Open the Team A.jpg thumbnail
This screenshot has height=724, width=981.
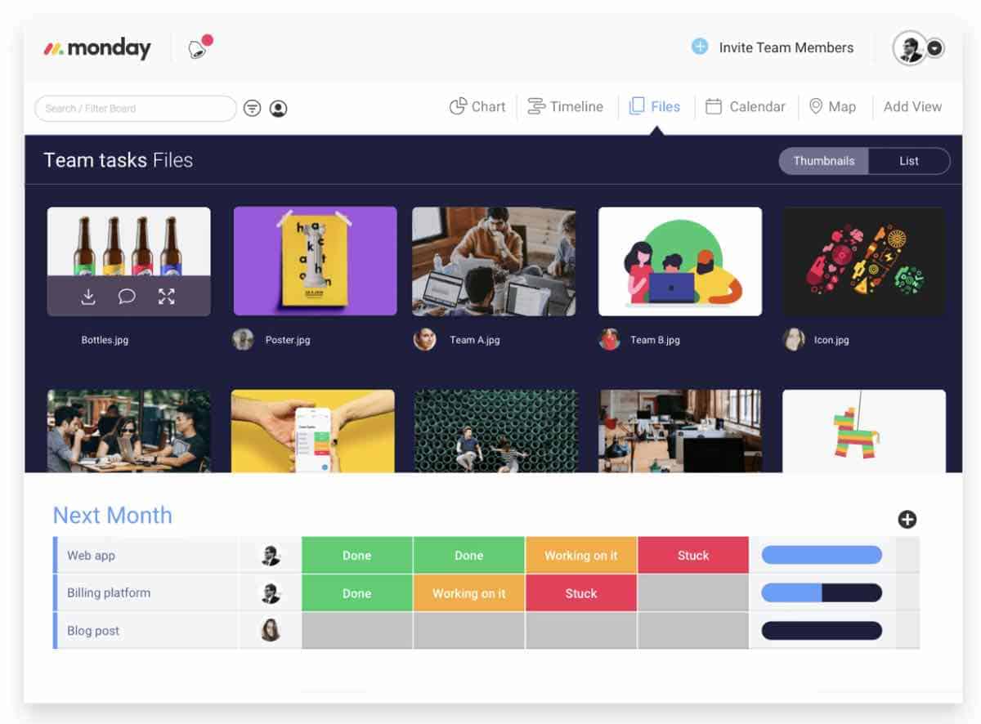(x=494, y=261)
